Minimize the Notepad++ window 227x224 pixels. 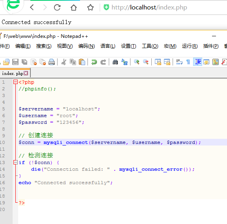click(214, 36)
